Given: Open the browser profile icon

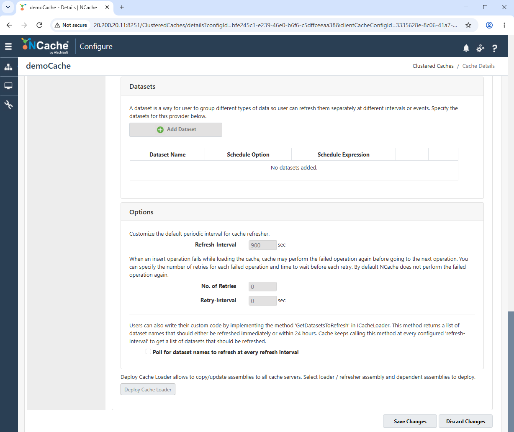Looking at the screenshot, I should pyautogui.click(x=489, y=25).
